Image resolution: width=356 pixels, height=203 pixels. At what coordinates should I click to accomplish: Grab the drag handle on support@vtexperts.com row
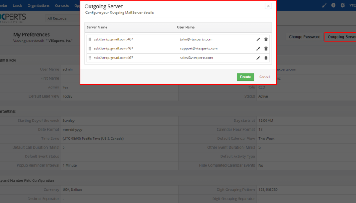click(x=90, y=49)
